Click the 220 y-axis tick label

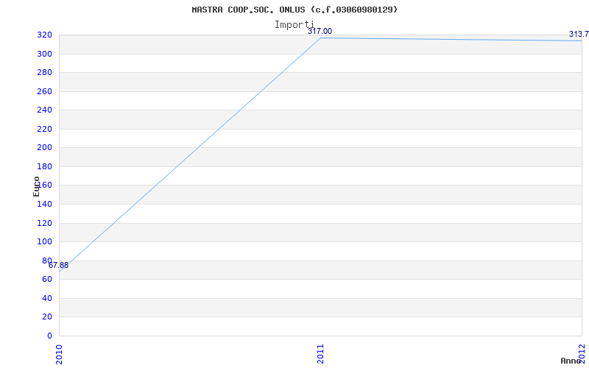click(44, 130)
